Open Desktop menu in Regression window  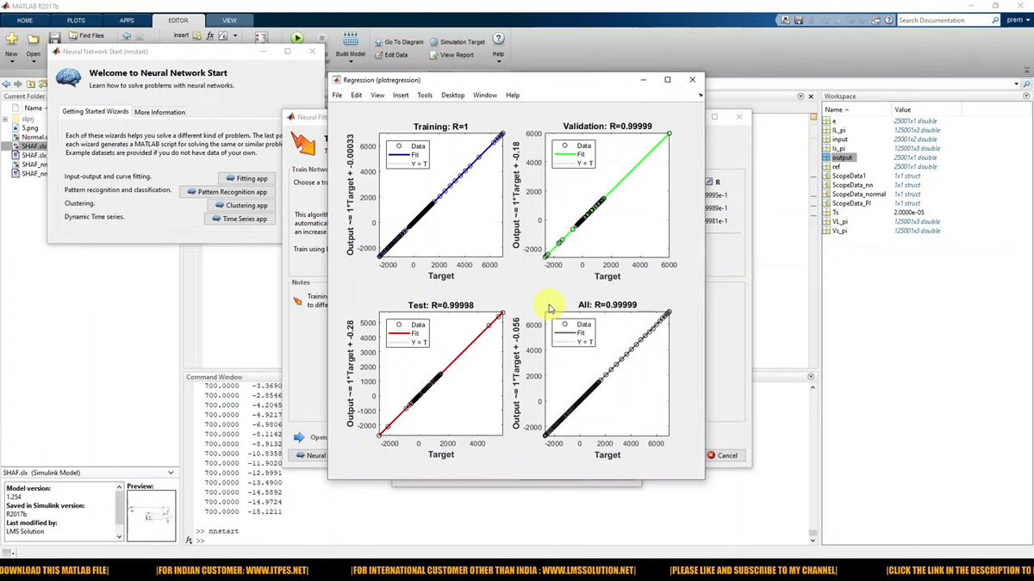[x=452, y=96]
